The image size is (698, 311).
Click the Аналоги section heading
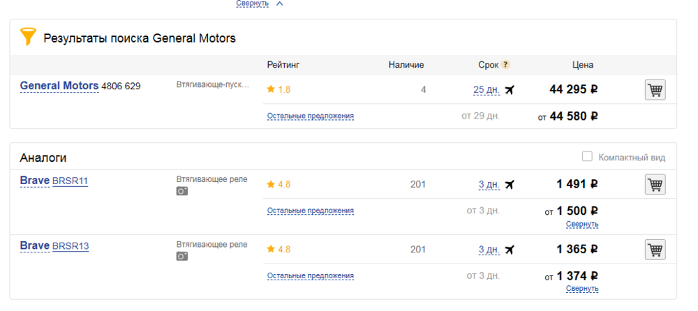coord(43,158)
